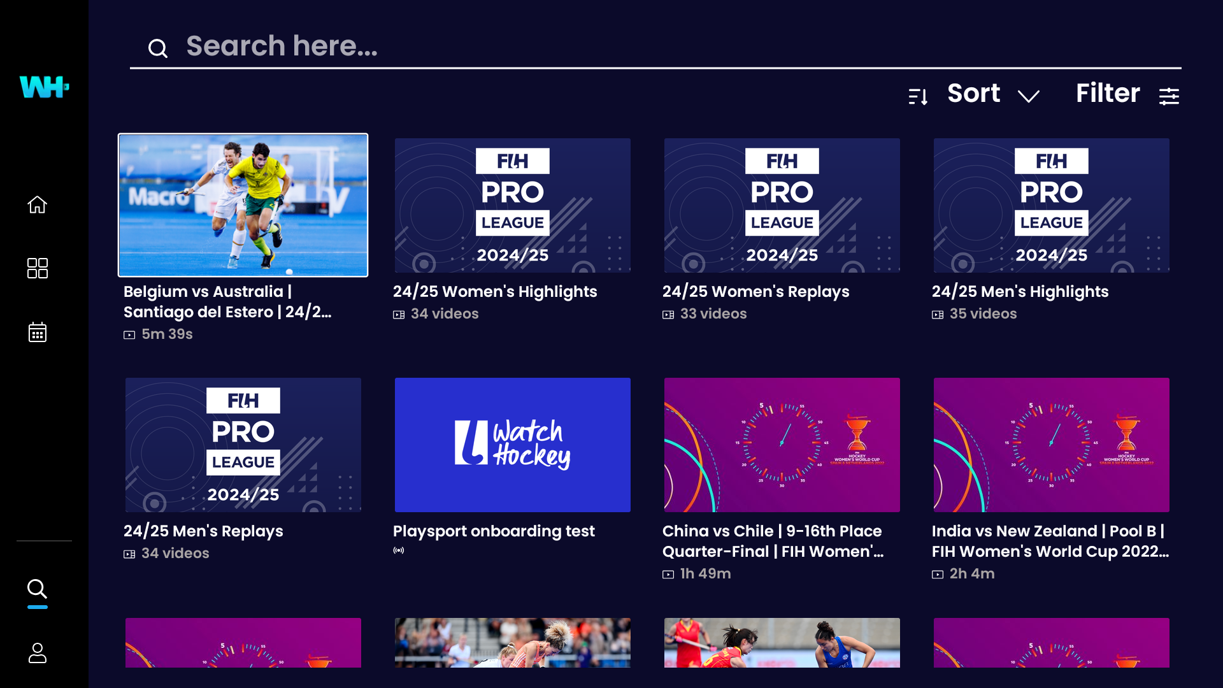Click playlist icon beside 33 videos
The height and width of the screenshot is (688, 1223).
[x=668, y=315]
